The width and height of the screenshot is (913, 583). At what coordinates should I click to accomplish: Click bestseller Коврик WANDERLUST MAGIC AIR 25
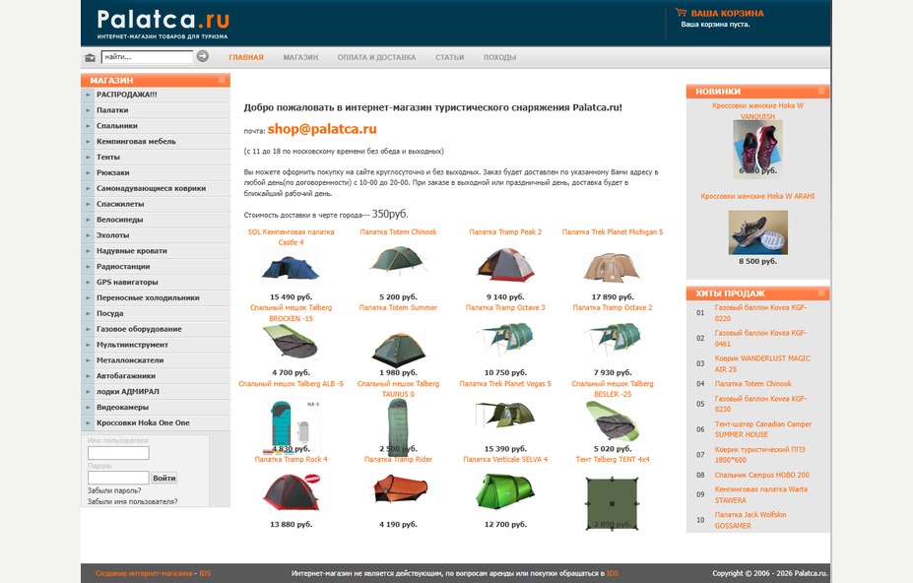[762, 364]
